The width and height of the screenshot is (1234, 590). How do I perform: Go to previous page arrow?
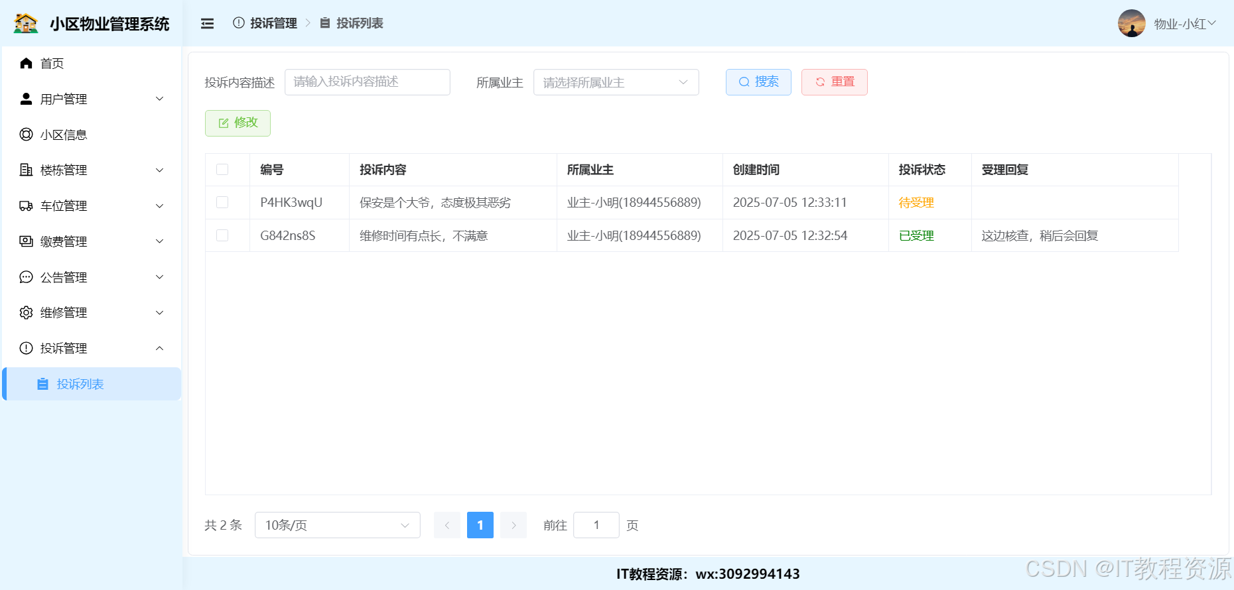coord(447,525)
